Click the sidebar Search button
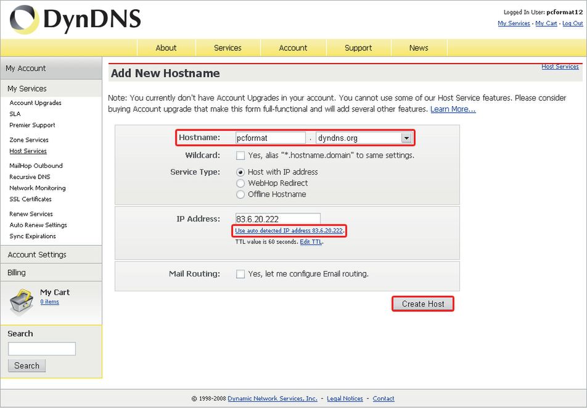 tap(27, 365)
